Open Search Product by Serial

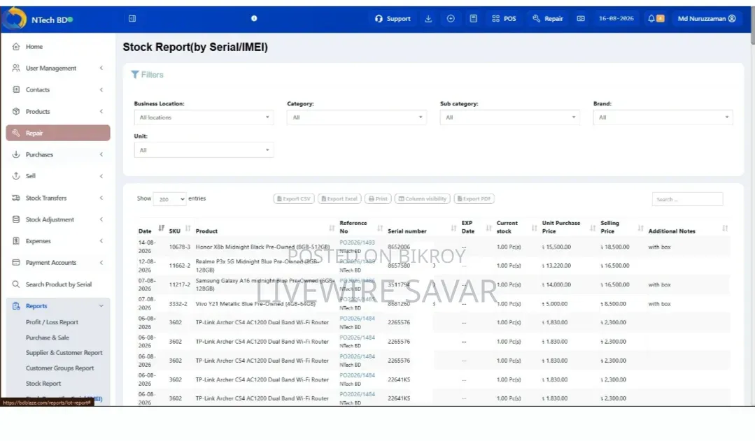click(x=58, y=284)
